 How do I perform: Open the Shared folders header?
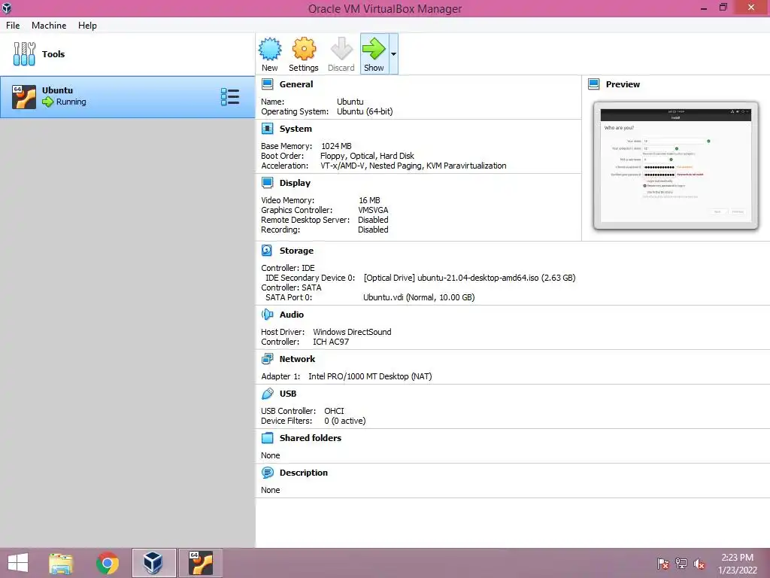click(x=311, y=438)
